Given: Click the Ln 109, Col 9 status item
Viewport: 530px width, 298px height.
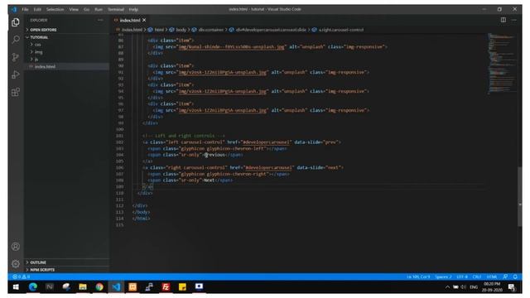Looking at the screenshot, I should [418, 276].
